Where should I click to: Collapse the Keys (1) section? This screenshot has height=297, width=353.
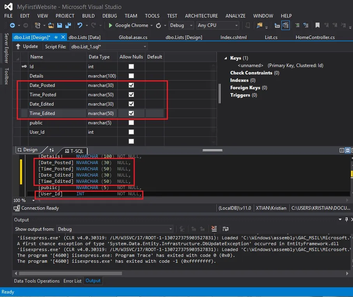point(226,58)
